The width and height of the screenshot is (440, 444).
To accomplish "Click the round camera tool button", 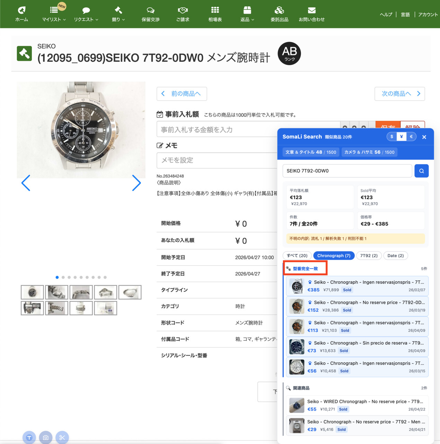I will (46, 437).
